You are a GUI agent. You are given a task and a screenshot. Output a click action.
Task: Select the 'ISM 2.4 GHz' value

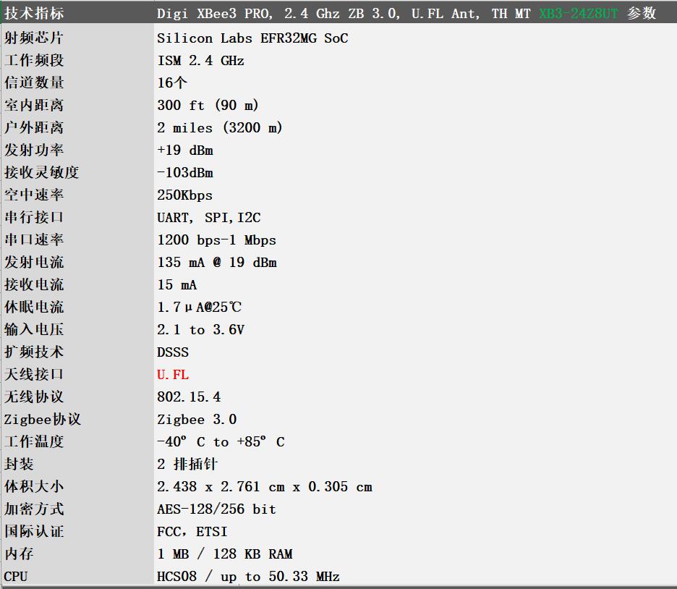pos(201,61)
